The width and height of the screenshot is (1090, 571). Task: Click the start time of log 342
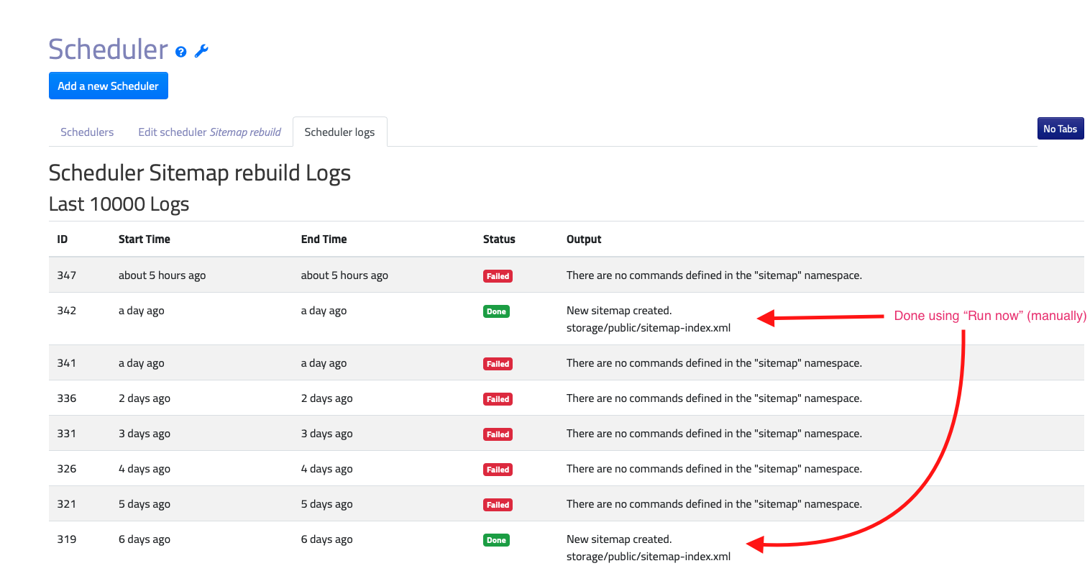142,311
